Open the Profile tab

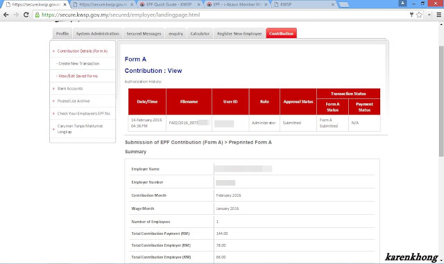coord(62,33)
